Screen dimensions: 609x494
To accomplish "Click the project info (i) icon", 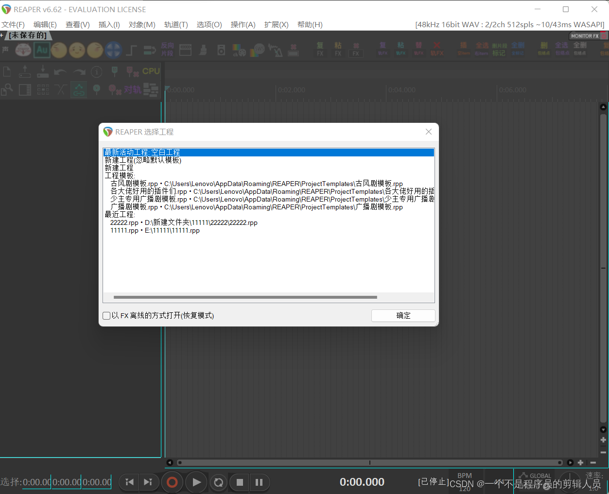I will (x=97, y=72).
